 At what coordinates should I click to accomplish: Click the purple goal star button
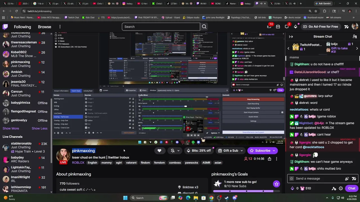(x=276, y=184)
